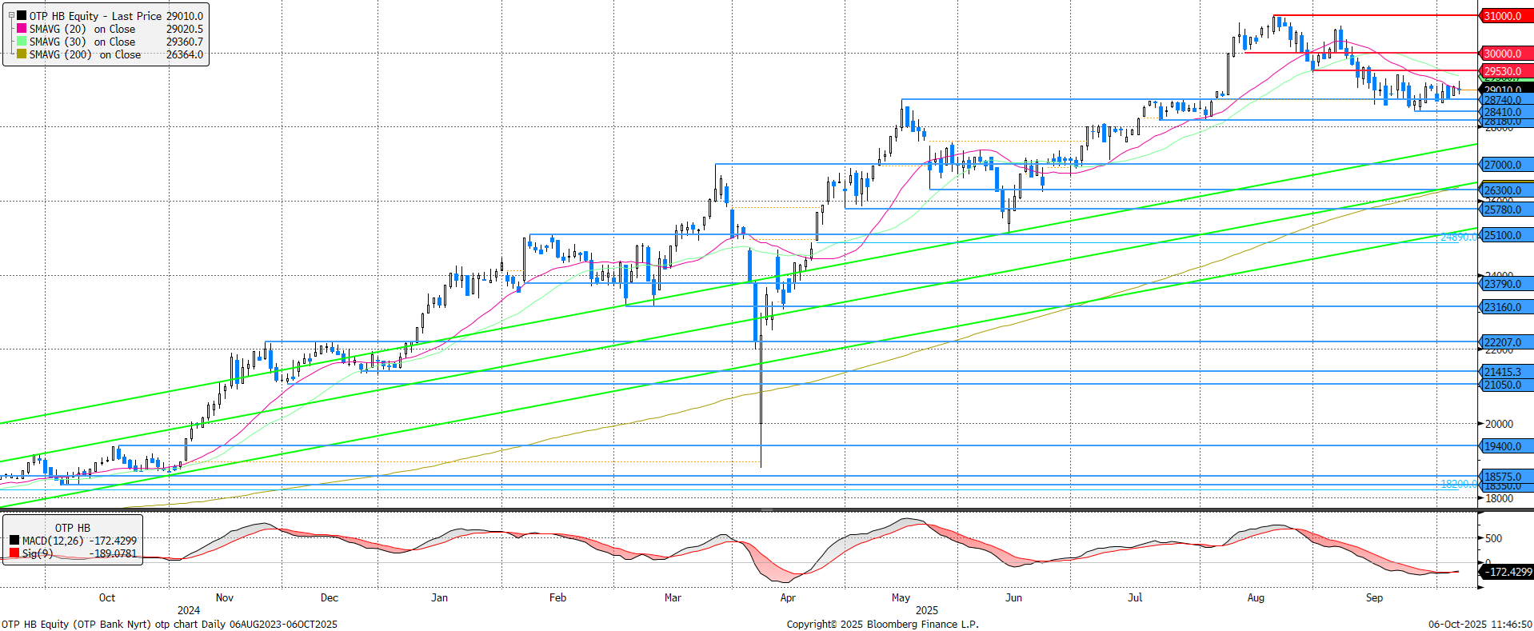Click the red 30000.0 resistance level tag
The height and width of the screenshot is (631, 1534).
click(1503, 54)
